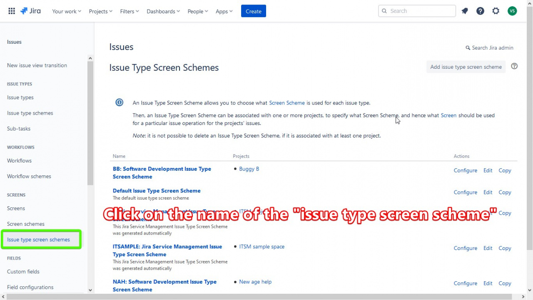The image size is (533, 300).
Task: Open the VS user avatar menu
Action: 512,11
